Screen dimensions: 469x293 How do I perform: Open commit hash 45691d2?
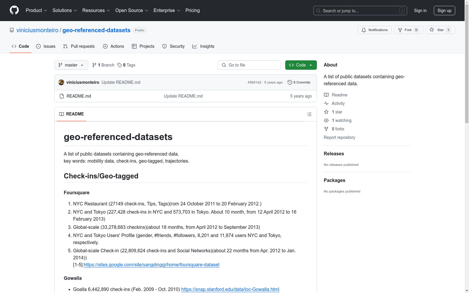(x=254, y=82)
